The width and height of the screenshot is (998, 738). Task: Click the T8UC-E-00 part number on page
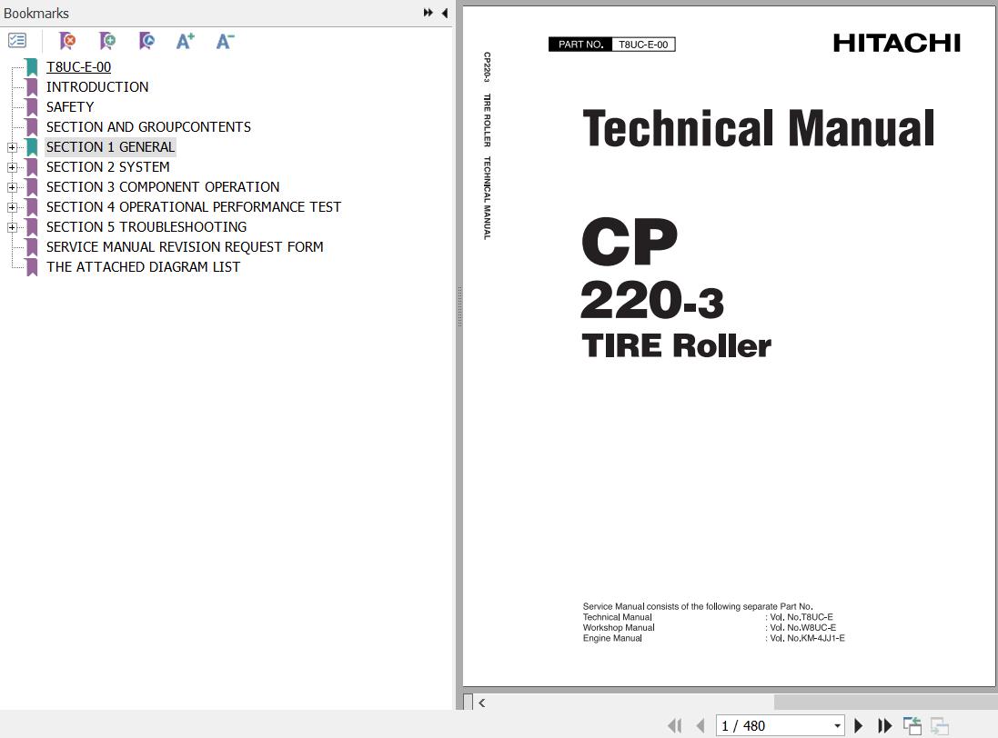point(643,45)
